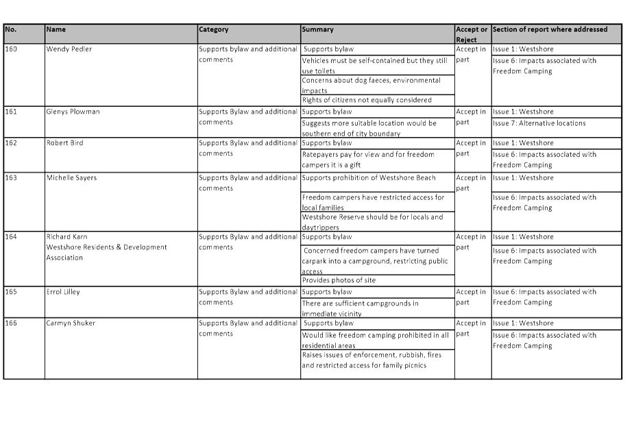
Task: Click Errol Lilley's 'Accept in part' cell
Action: (x=473, y=302)
